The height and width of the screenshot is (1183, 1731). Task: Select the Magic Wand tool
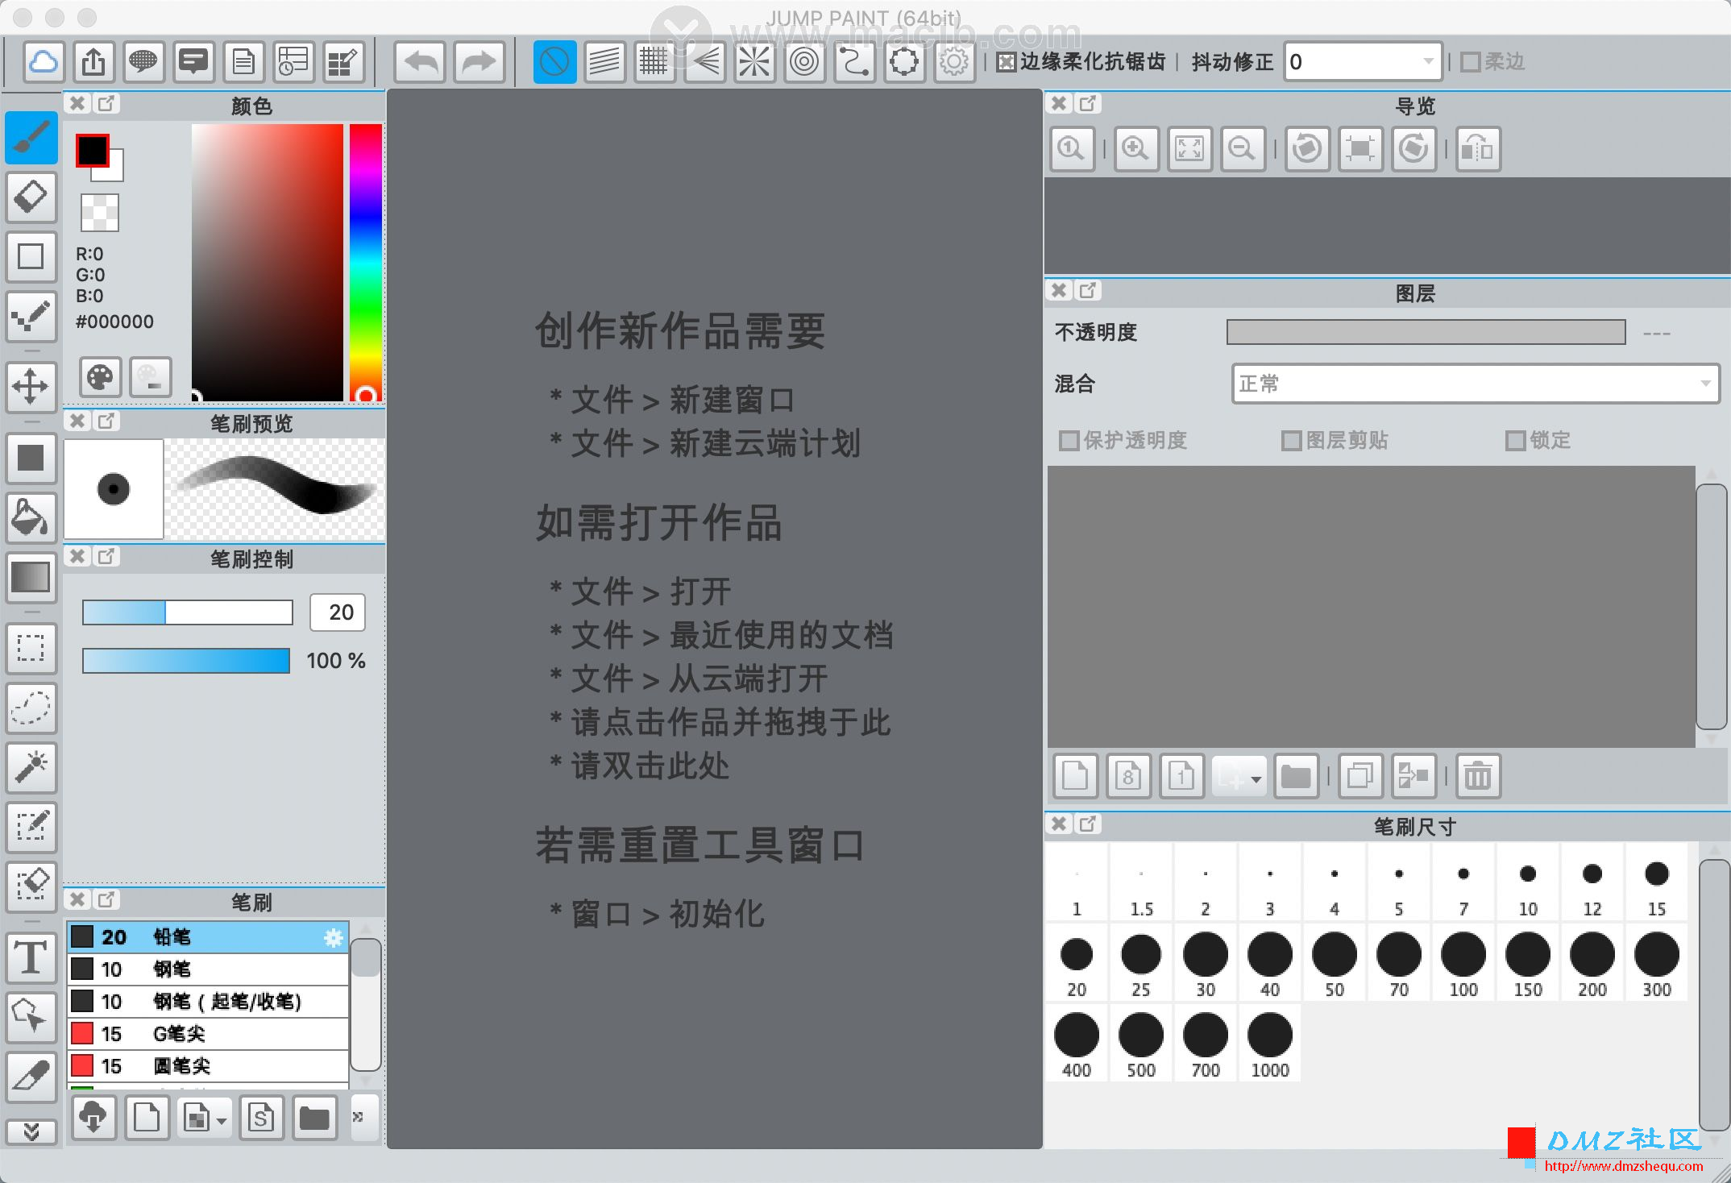pos(31,767)
